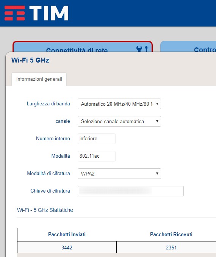Click the Modalità label
216x257 pixels.
tap(61, 156)
